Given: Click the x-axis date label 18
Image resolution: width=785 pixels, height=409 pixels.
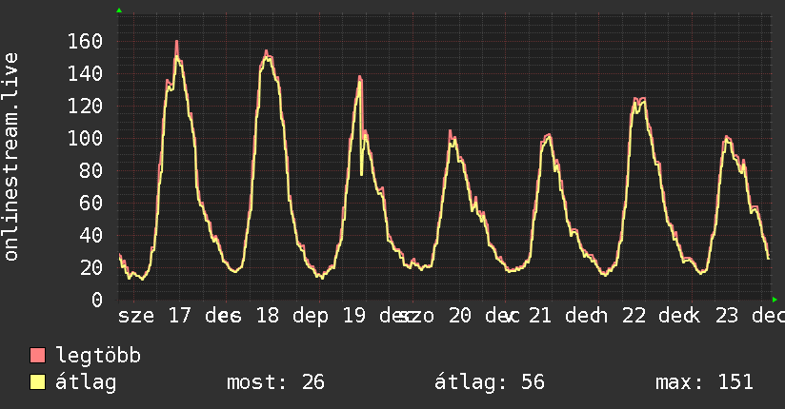Looking at the screenshot, I should 268,316.
